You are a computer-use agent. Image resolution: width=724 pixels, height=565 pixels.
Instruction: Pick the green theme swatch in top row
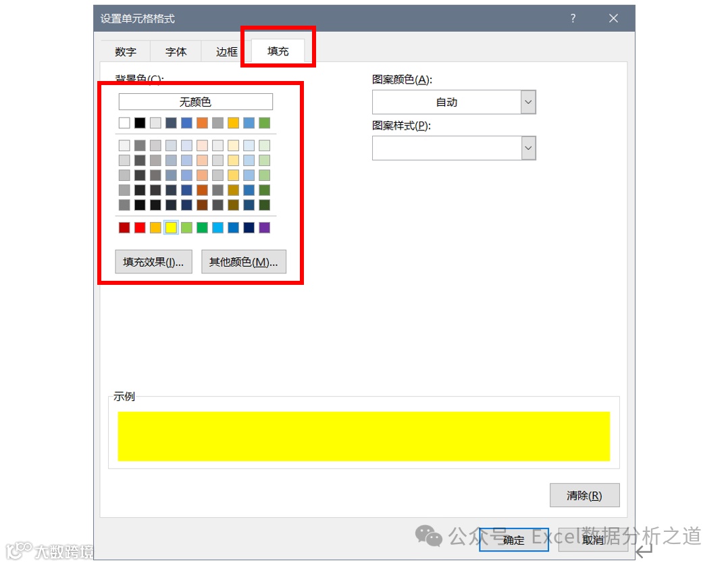coord(264,123)
